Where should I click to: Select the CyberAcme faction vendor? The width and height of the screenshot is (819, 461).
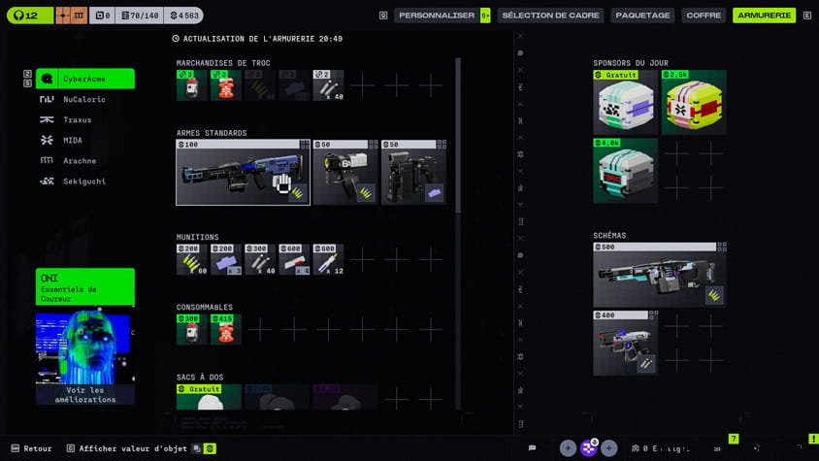point(84,79)
